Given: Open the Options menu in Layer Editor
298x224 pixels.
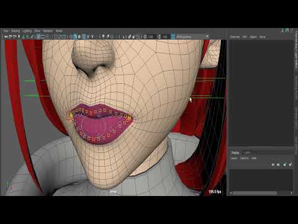Looking at the screenshot, I should pos(244,158).
